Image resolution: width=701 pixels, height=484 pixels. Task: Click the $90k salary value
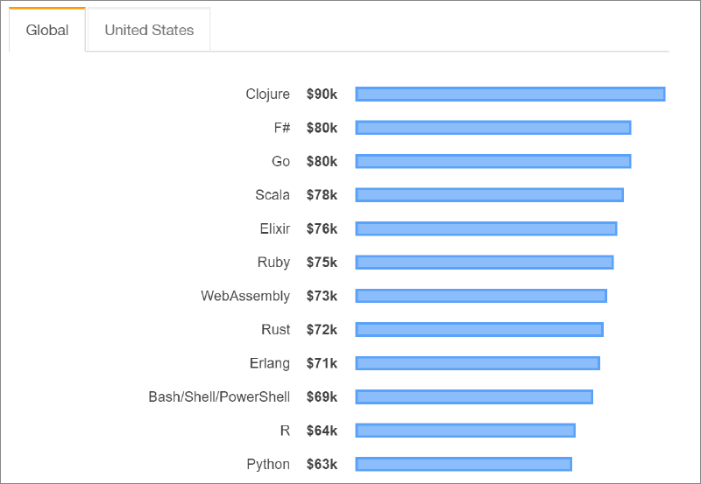322,95
